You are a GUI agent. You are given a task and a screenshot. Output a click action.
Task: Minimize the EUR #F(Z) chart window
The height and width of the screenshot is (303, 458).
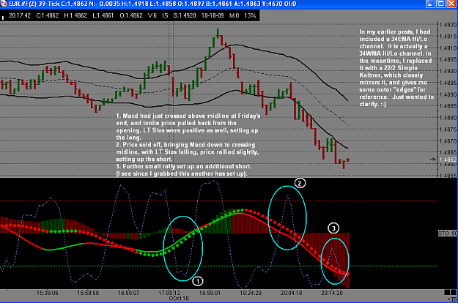431,4
